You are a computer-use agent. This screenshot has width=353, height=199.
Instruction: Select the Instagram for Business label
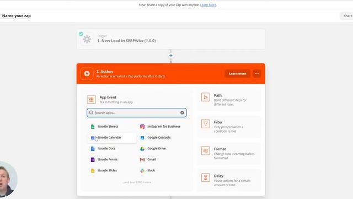164,127
